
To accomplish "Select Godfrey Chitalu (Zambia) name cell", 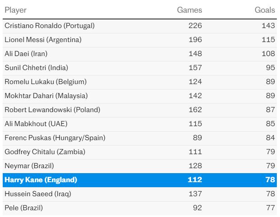I will [45, 152].
